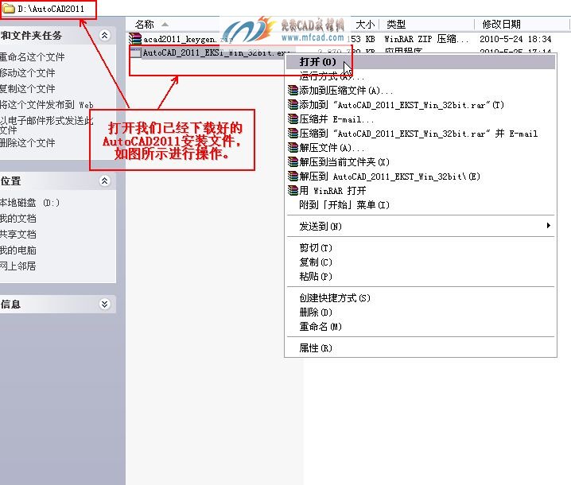The image size is (571, 485).
Task: Select 附到「开始」菜单(I)
Action: [x=421, y=204]
